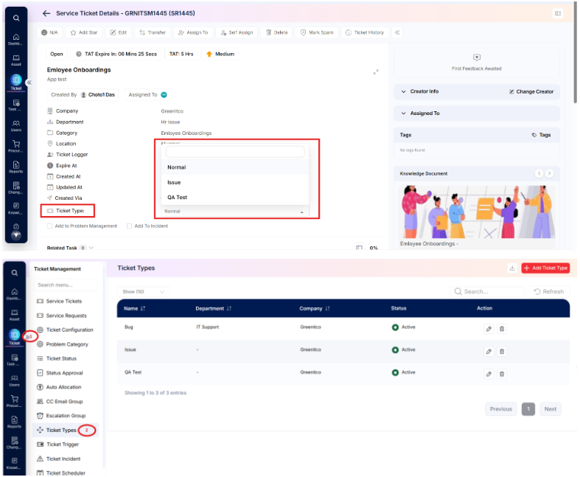The height and width of the screenshot is (477, 580).
Task: Delete the Bug ticket type
Action: 502,329
